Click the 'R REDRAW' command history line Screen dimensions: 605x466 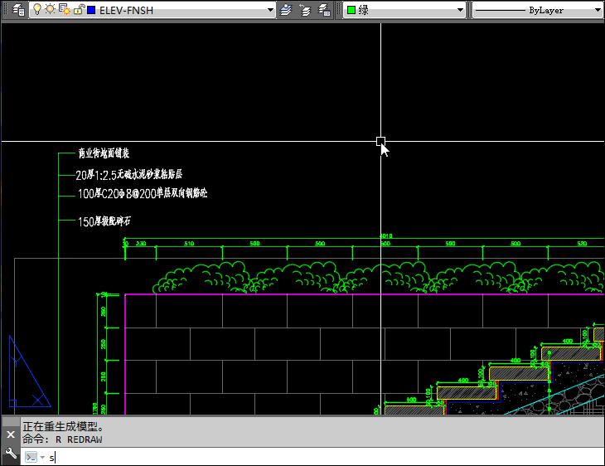(62, 439)
